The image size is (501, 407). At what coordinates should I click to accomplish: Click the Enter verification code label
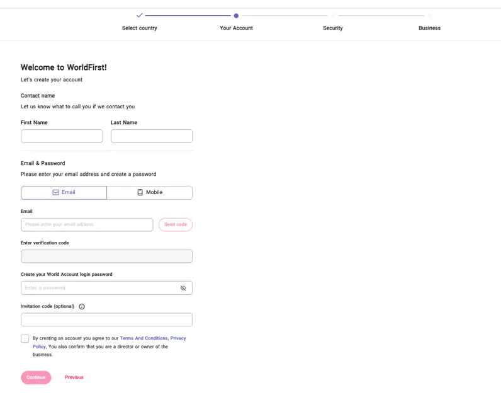(45, 243)
